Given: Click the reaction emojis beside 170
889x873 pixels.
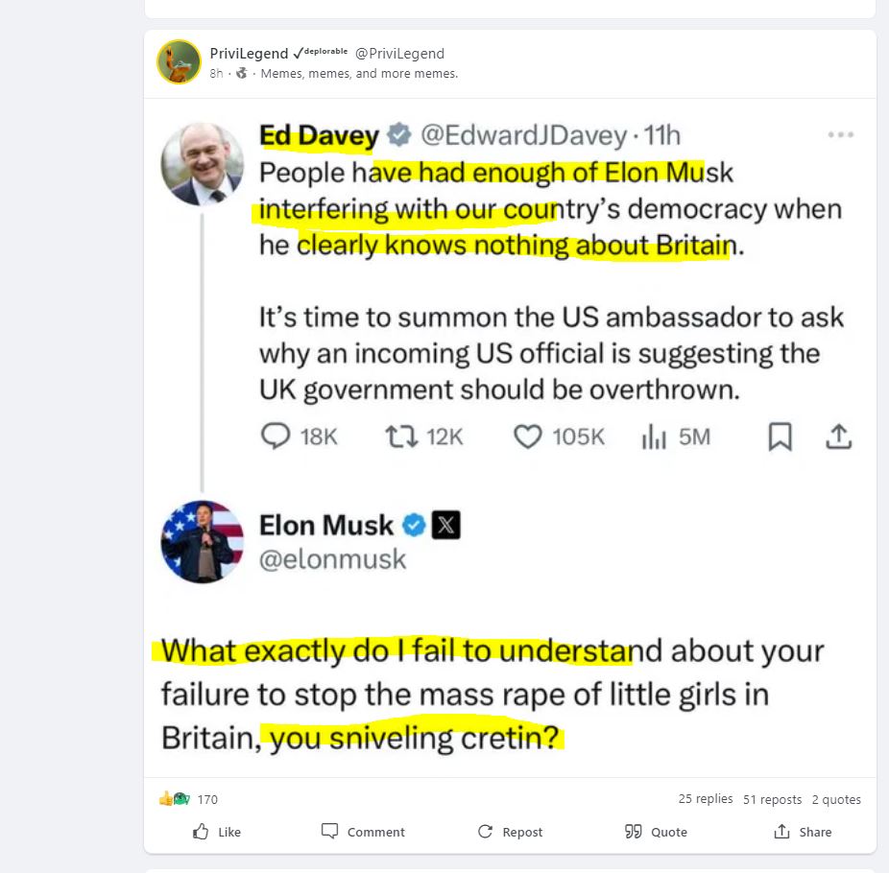Looking at the screenshot, I should (x=175, y=799).
